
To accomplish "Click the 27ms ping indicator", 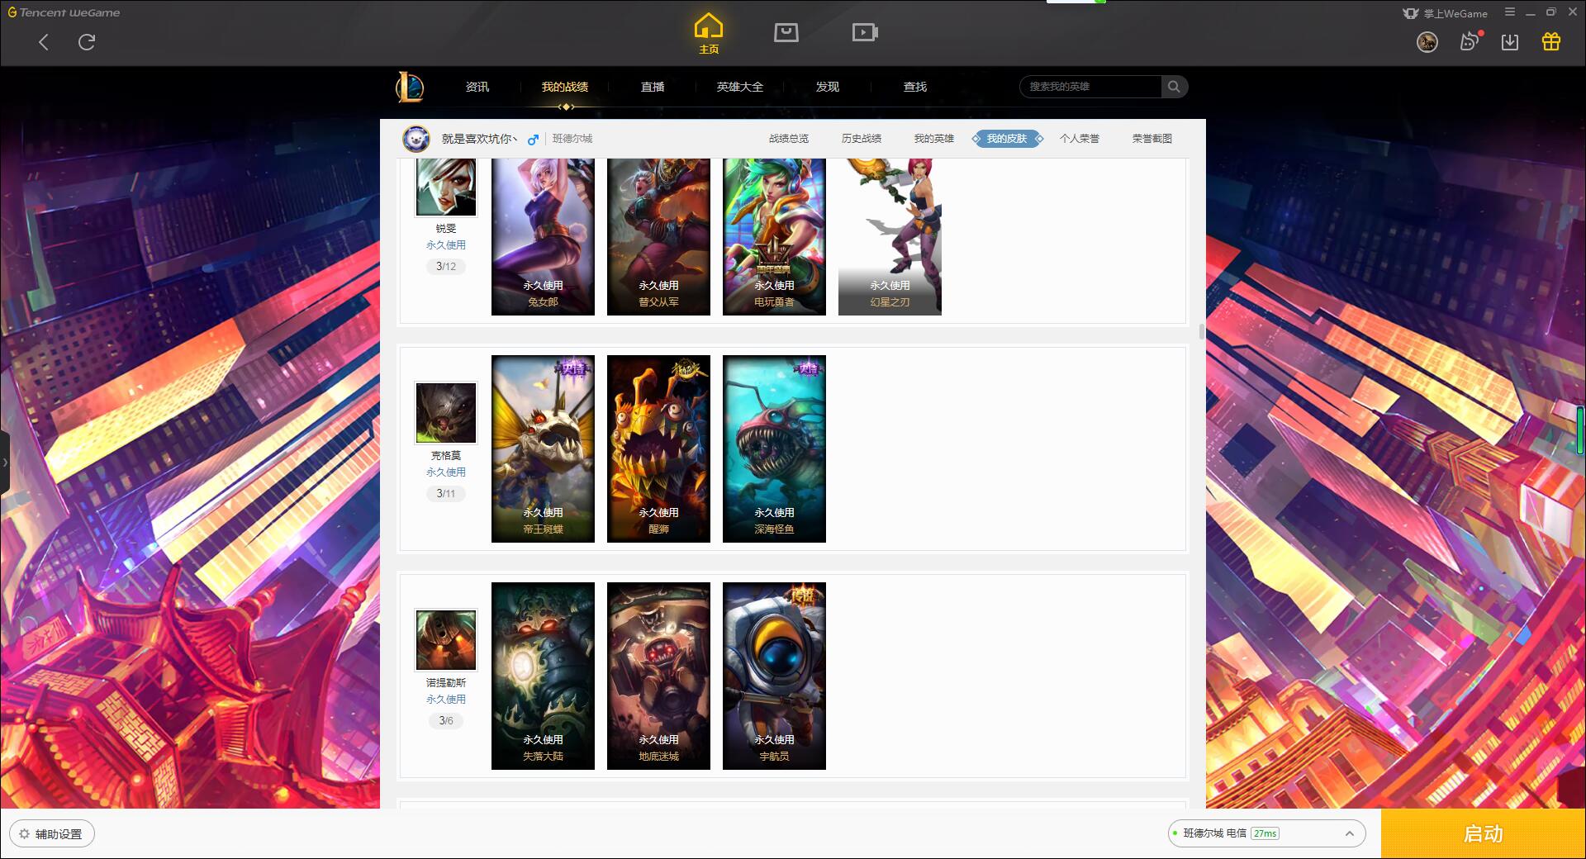I will tap(1265, 833).
